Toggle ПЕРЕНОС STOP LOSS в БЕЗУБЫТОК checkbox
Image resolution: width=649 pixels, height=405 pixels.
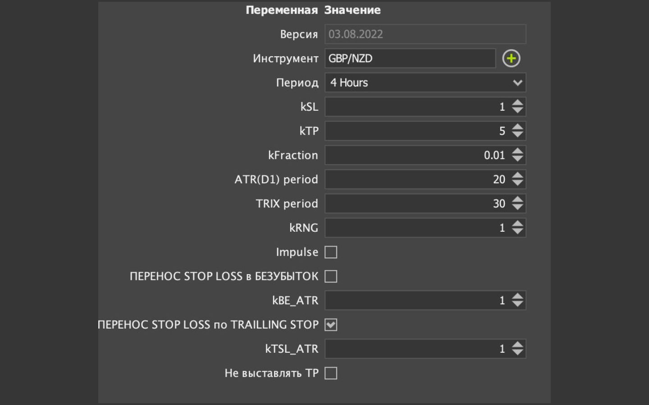(x=331, y=276)
